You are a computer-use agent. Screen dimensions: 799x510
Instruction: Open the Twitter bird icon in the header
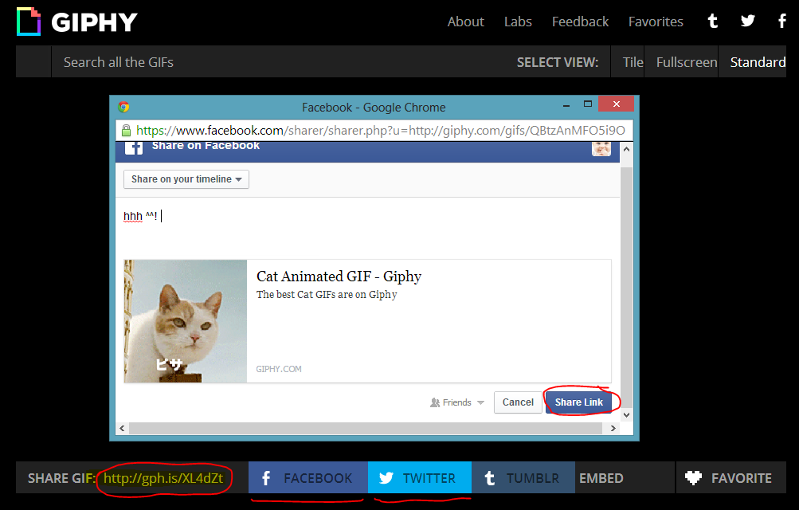click(747, 21)
